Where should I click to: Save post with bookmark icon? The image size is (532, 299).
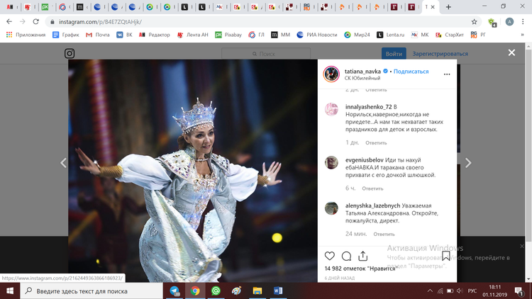click(x=446, y=256)
